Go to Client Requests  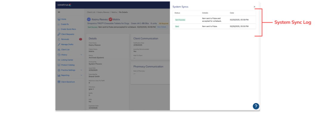[68, 34]
